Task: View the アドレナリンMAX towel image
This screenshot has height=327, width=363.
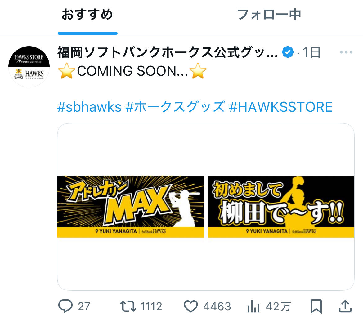Action: (x=131, y=207)
